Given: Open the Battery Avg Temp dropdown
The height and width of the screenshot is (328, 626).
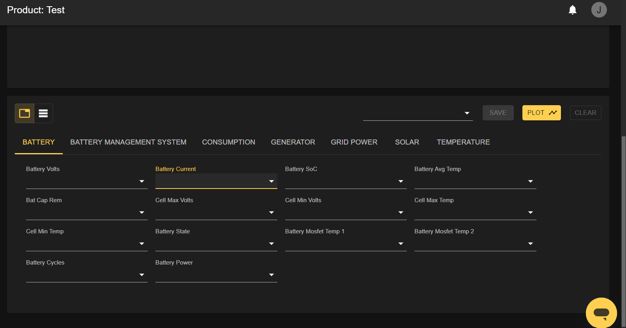Looking at the screenshot, I should point(475,181).
